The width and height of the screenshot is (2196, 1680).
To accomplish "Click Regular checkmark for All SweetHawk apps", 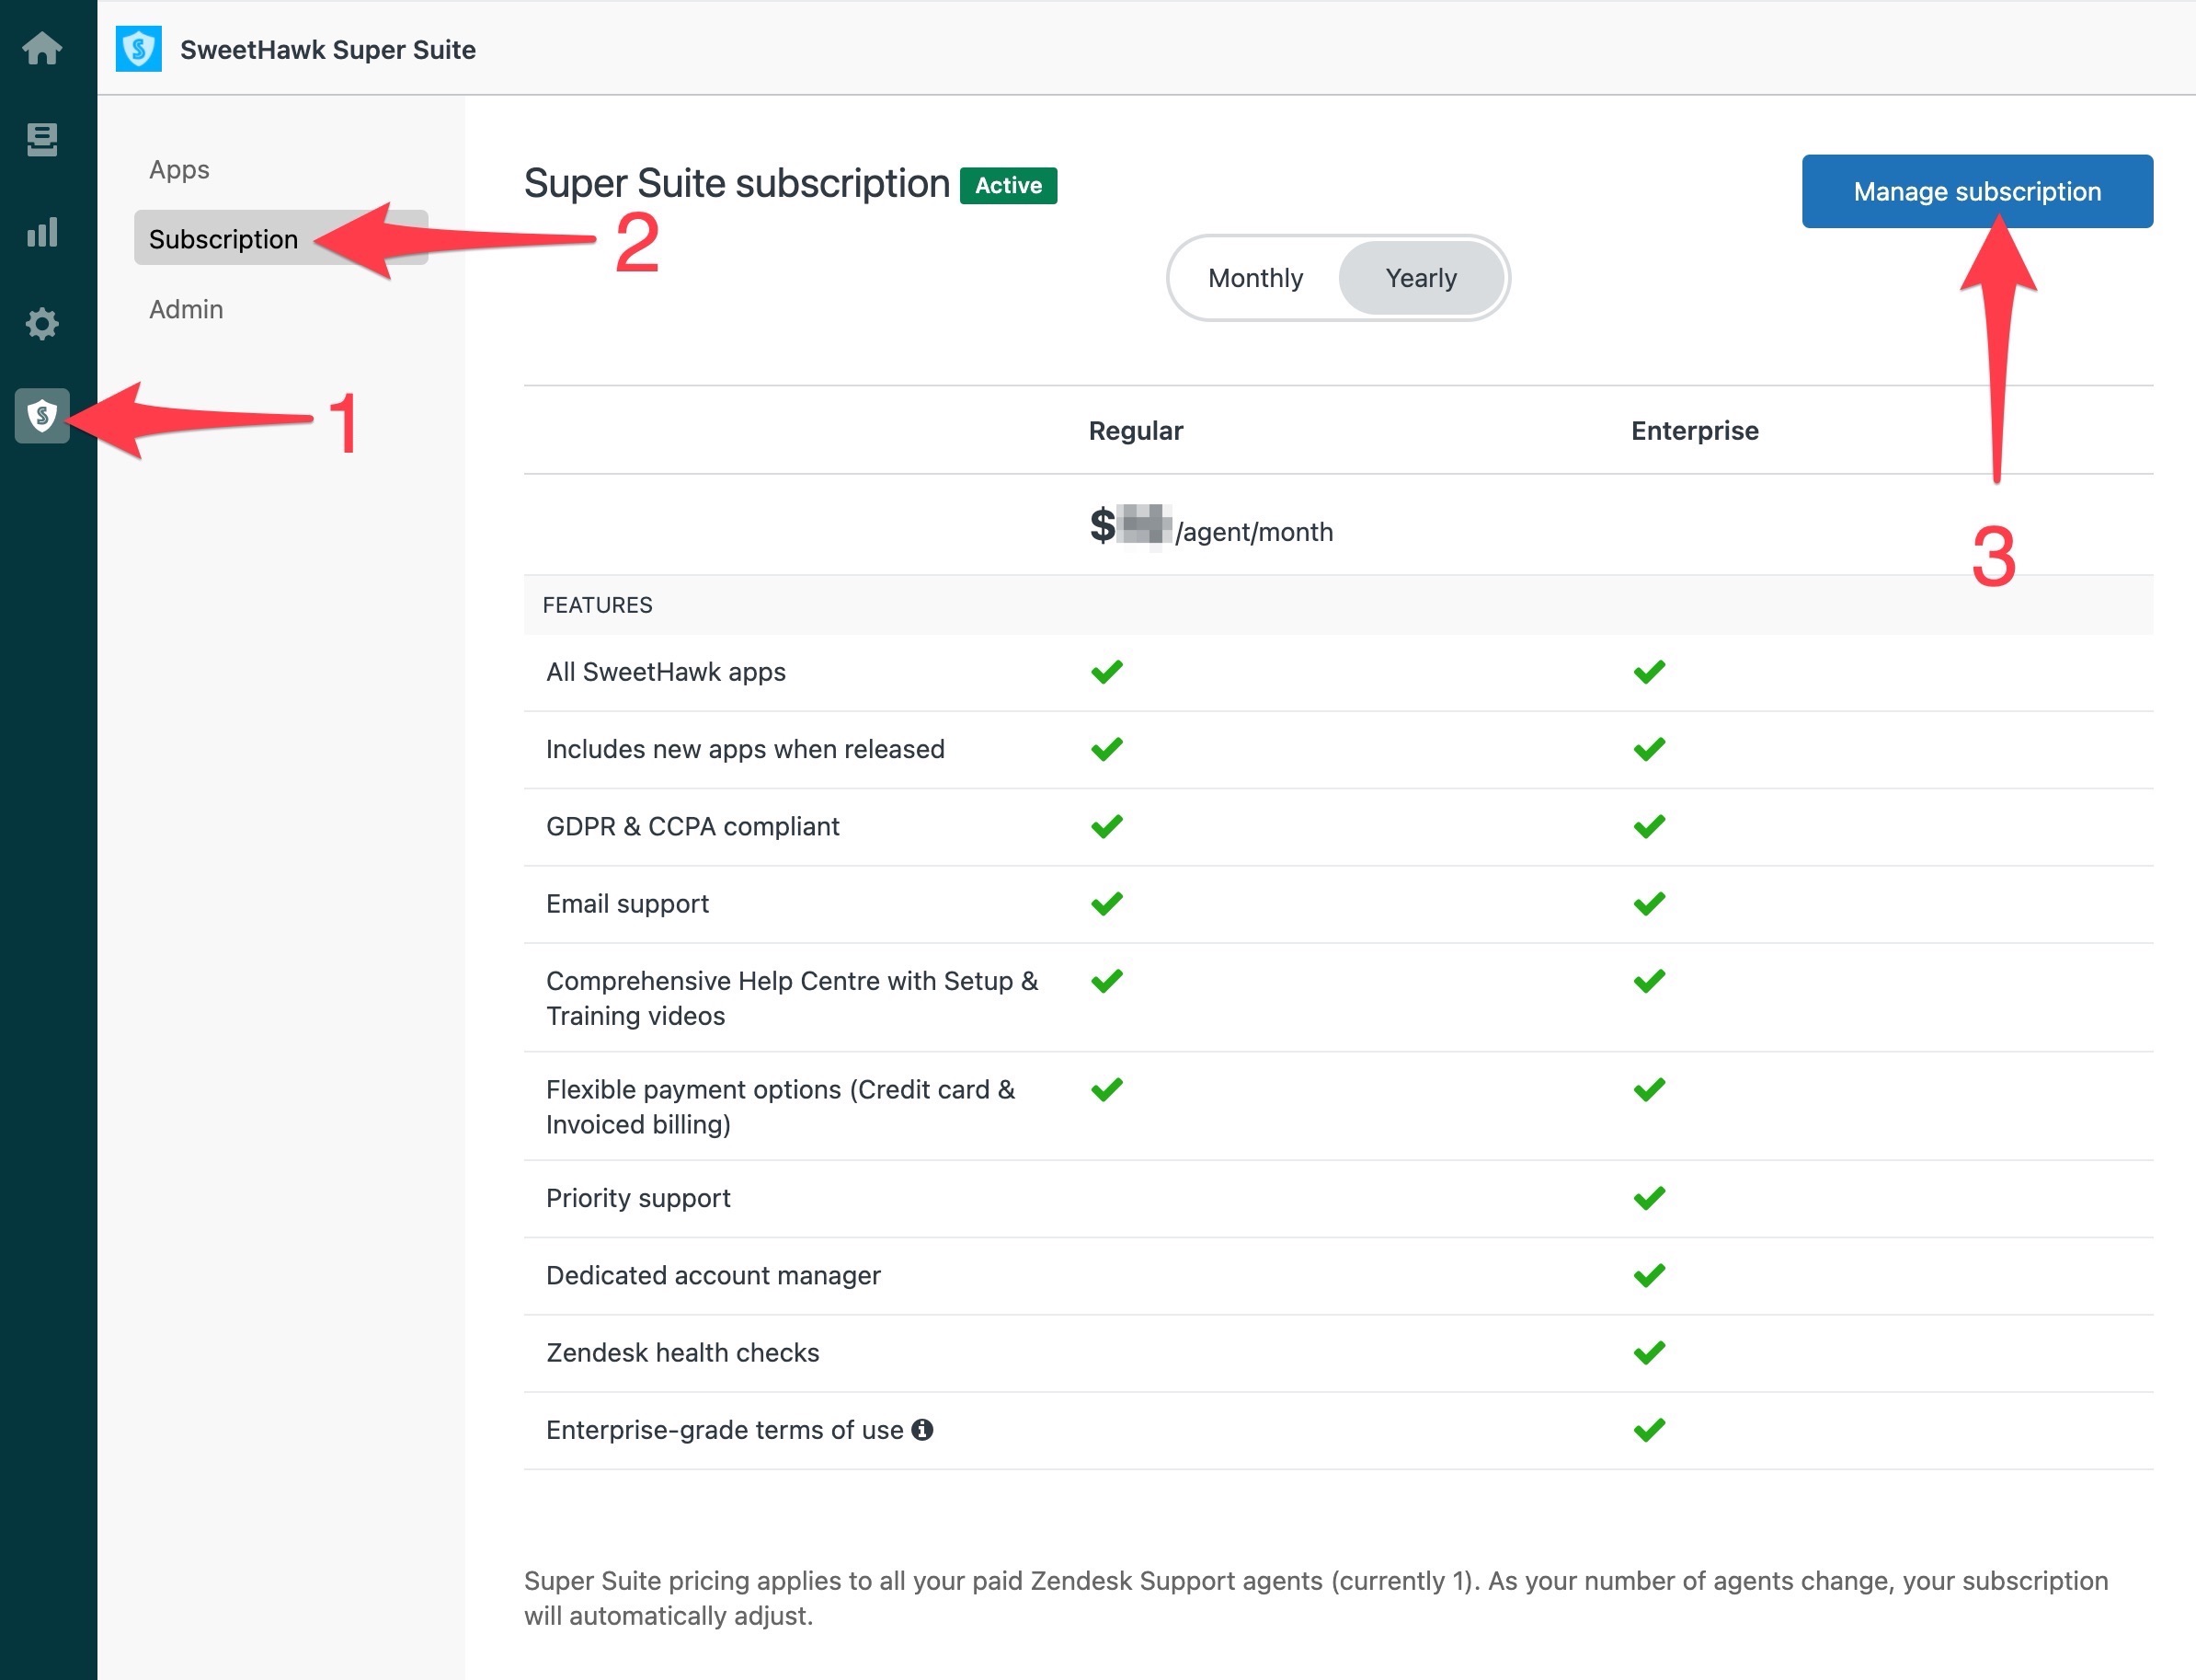I will pyautogui.click(x=1106, y=672).
